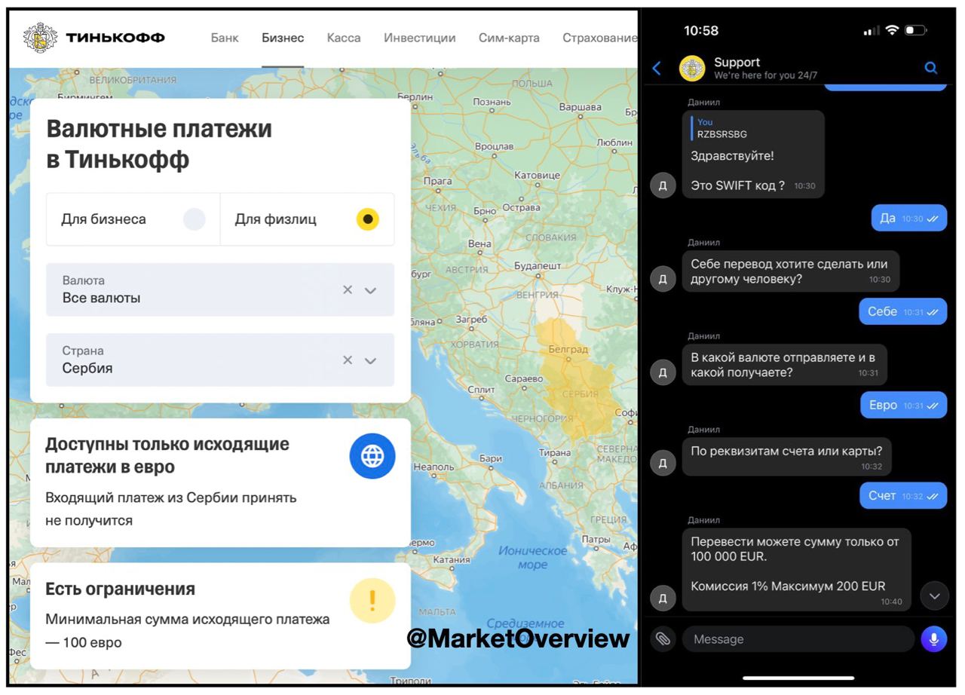965x695 pixels.
Task: Click the Tinkoff logo emblem
Action: point(40,38)
